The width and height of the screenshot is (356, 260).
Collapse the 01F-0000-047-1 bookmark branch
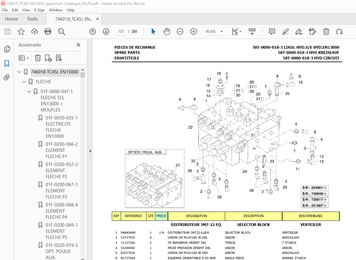29,92
